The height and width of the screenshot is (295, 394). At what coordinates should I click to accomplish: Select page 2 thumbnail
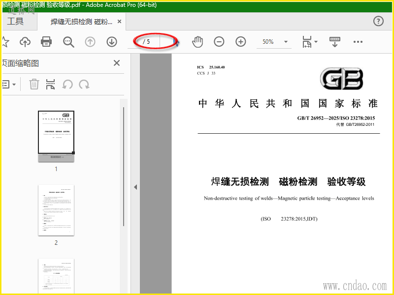click(x=56, y=210)
